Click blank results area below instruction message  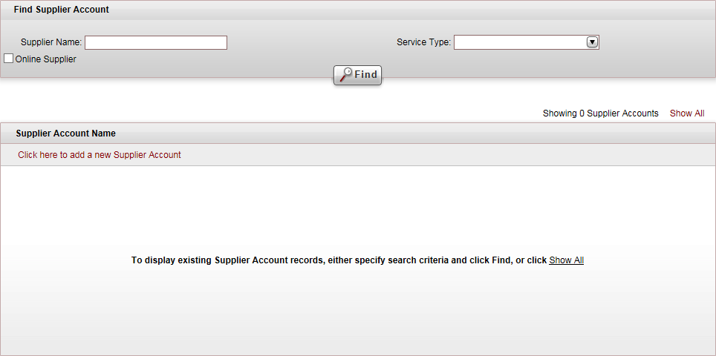tap(357, 310)
